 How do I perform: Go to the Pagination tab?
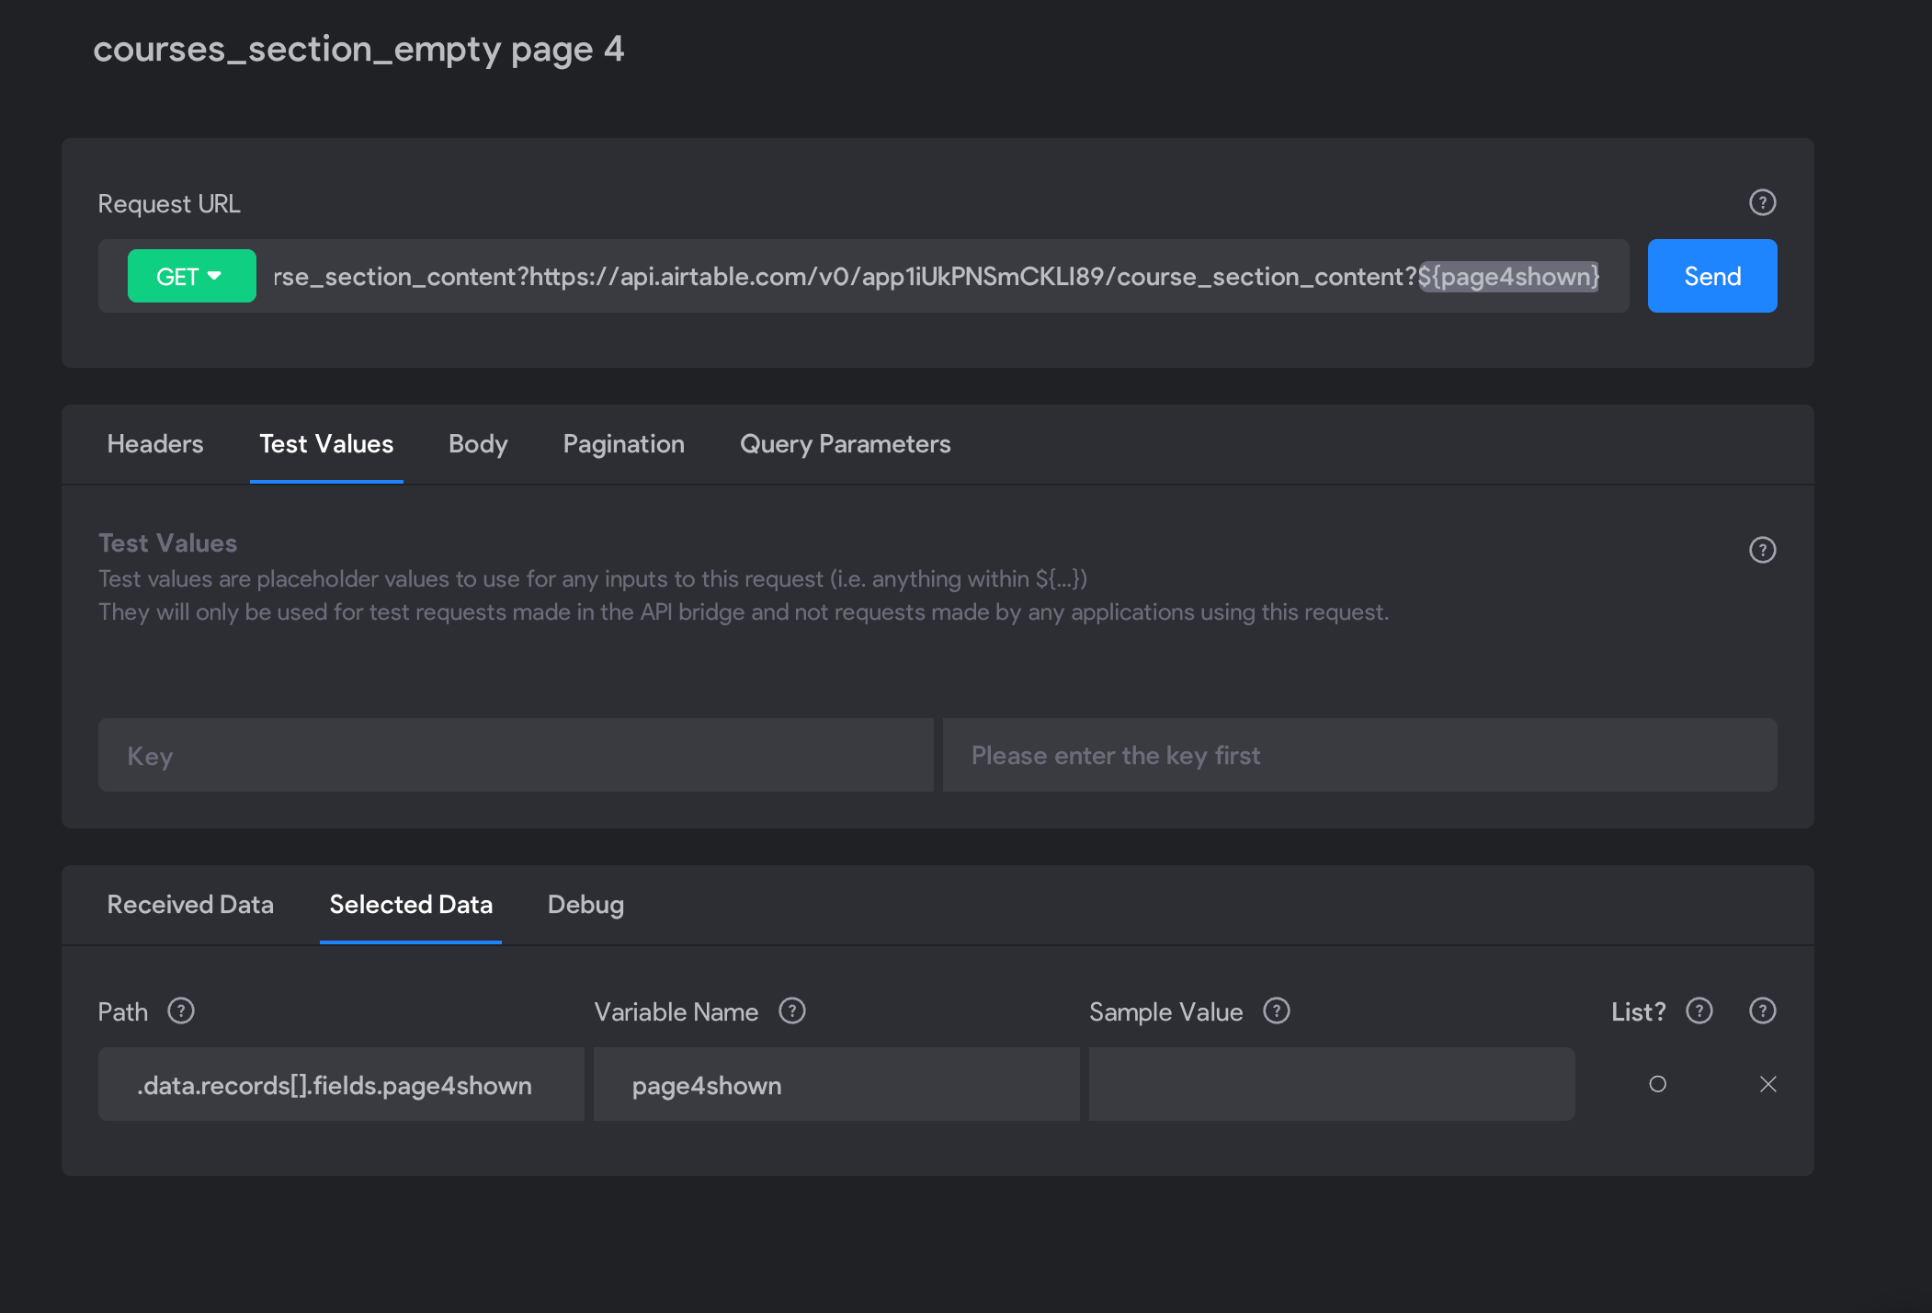pos(624,444)
